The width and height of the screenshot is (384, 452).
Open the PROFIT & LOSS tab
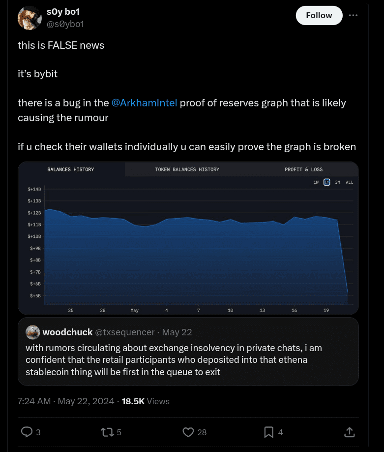(303, 169)
